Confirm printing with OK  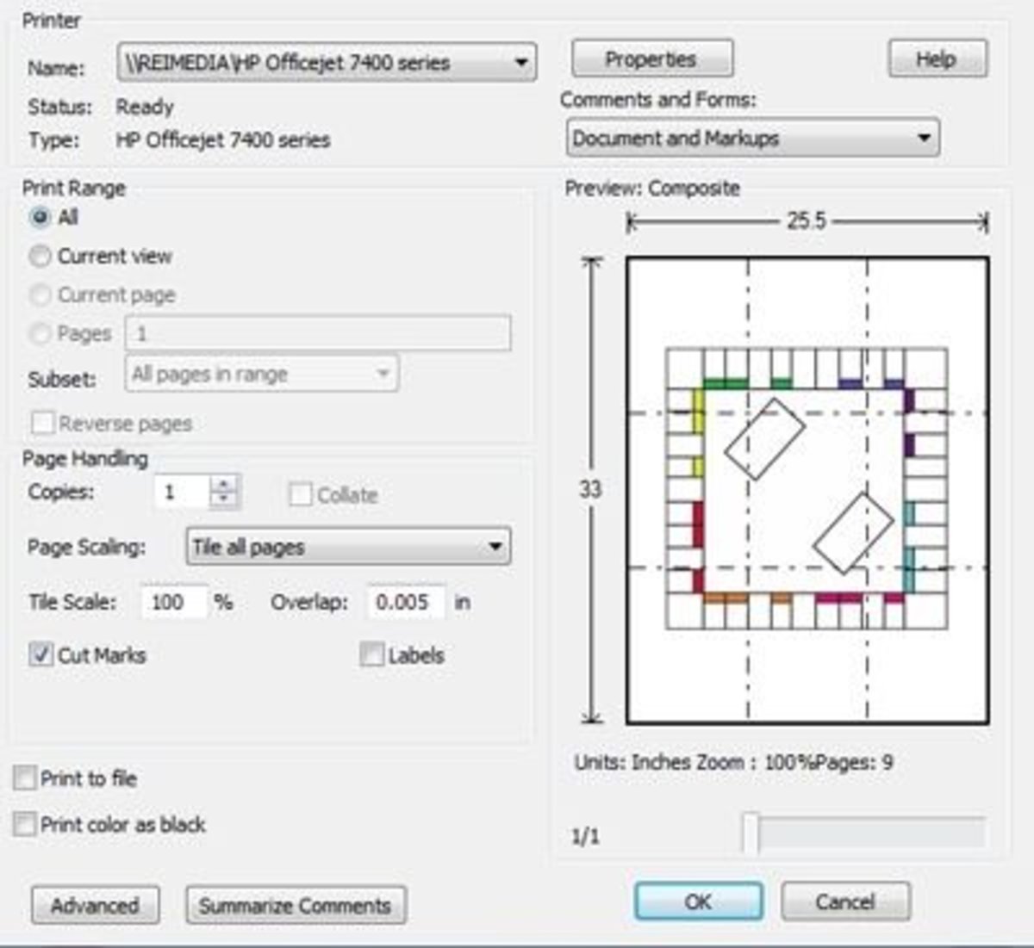pos(698,902)
